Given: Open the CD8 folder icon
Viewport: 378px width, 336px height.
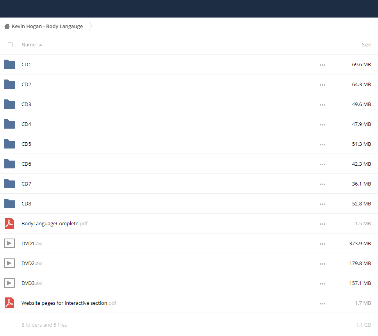Looking at the screenshot, I should (9, 203).
